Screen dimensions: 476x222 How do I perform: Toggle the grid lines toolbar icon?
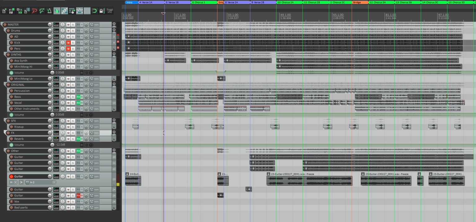[x=87, y=11]
